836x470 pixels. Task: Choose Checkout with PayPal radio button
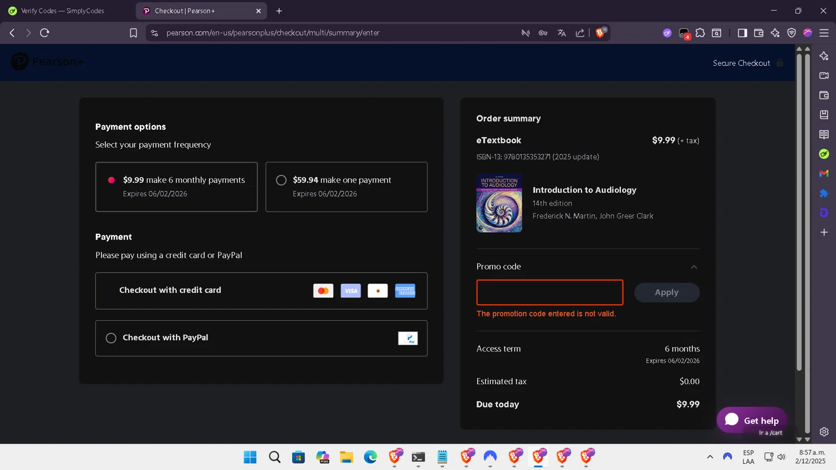[x=111, y=338]
